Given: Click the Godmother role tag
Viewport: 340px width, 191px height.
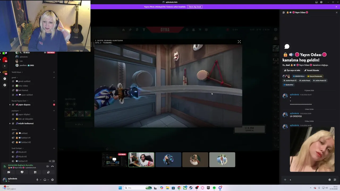Looking at the screenshot, I should [288, 85].
